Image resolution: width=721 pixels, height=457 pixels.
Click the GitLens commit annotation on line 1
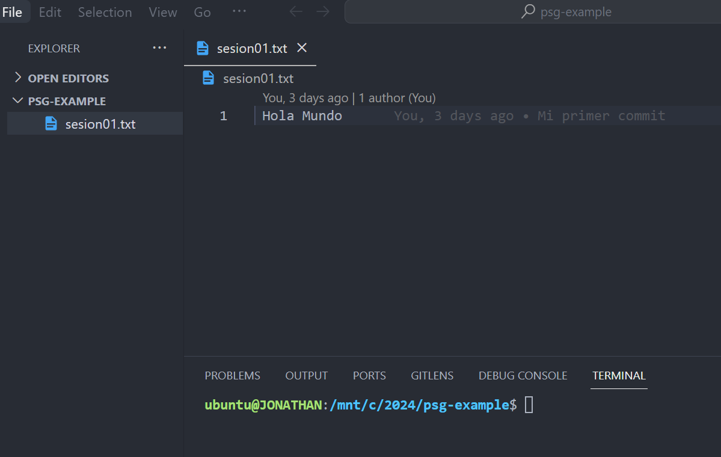(536, 115)
